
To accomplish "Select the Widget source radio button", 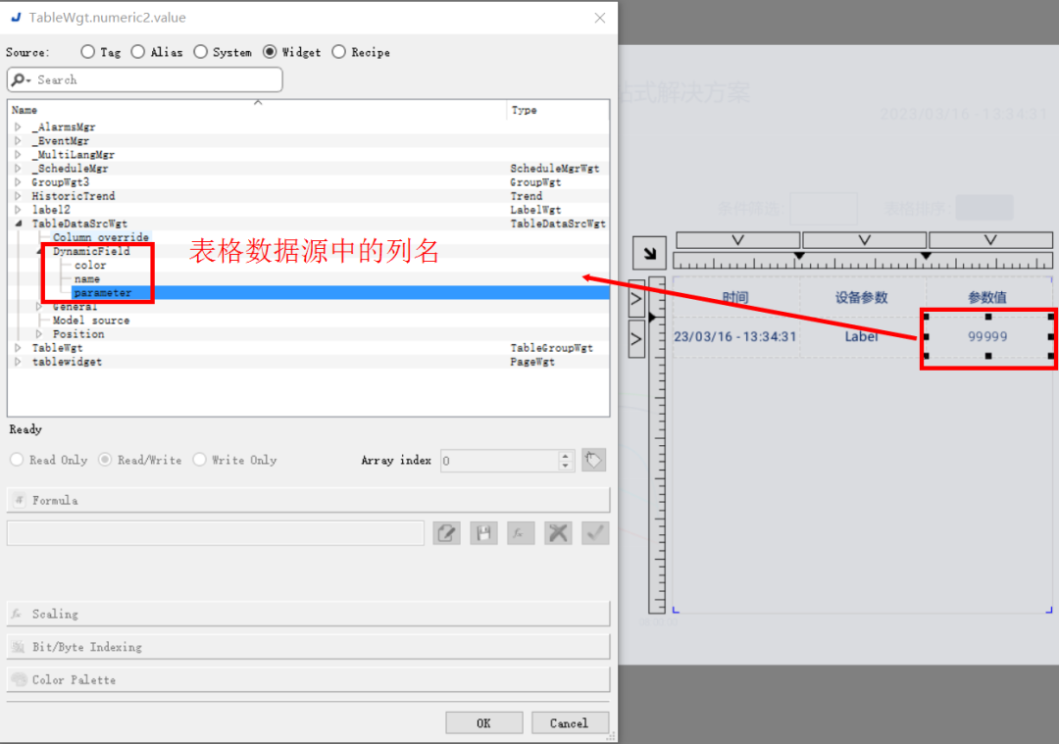I will pos(271,52).
